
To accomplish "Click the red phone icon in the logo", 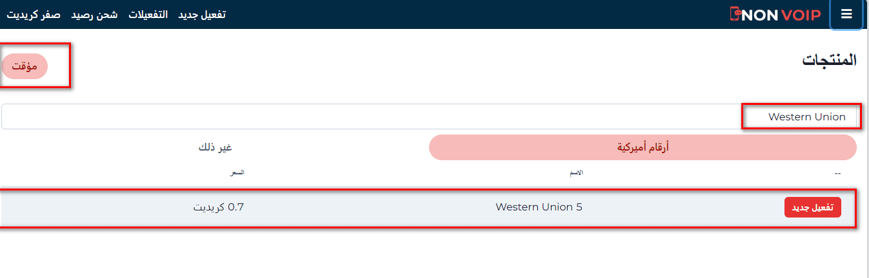I will pyautogui.click(x=736, y=14).
